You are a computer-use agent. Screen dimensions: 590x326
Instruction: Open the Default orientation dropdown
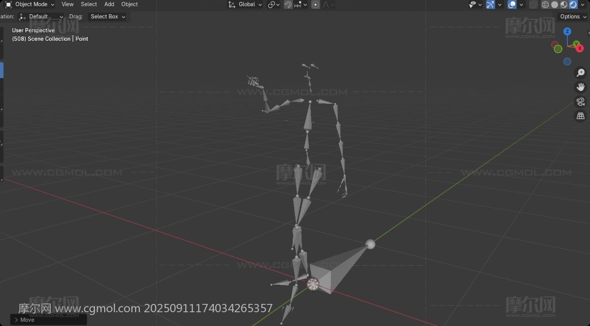41,17
